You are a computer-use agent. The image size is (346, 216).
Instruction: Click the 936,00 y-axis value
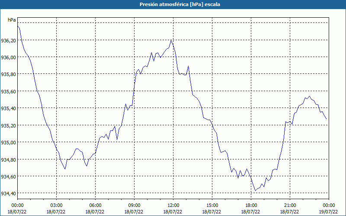(x=8, y=57)
